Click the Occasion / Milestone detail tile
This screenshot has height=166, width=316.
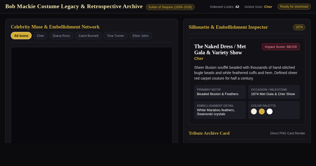pos(274,92)
